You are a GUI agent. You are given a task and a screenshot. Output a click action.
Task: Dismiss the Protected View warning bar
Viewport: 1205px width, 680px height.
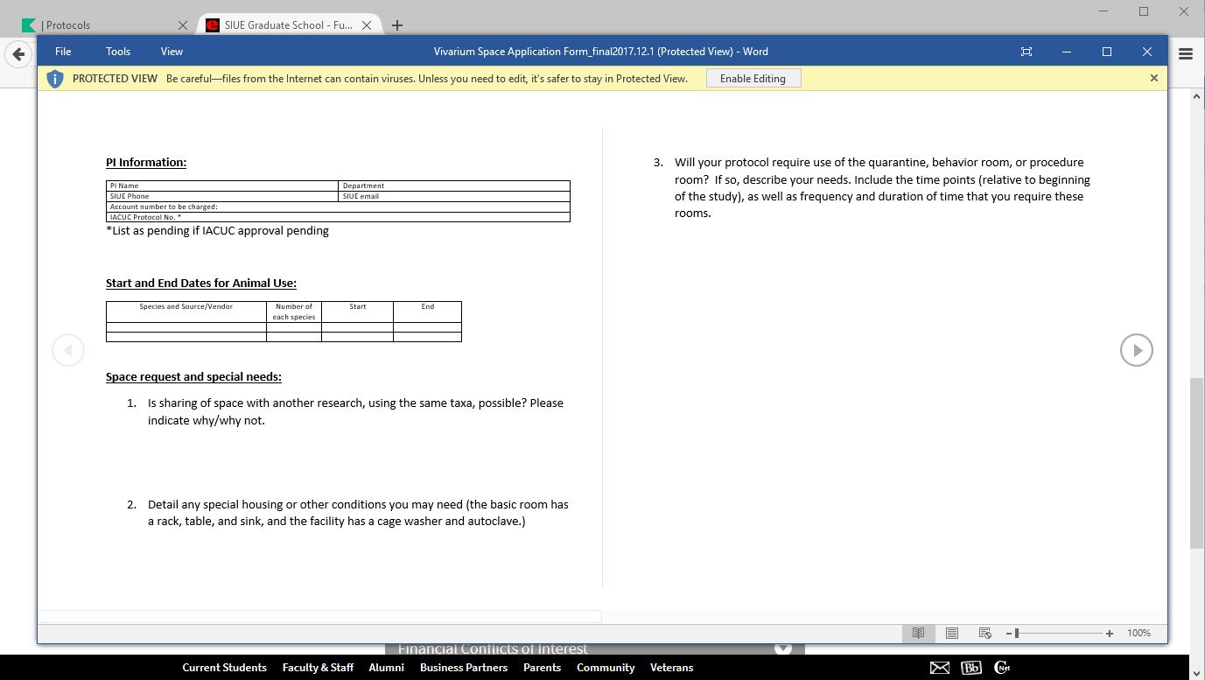[1153, 78]
